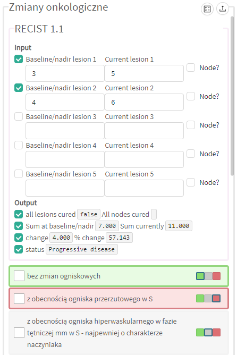This screenshot has width=237, height=355.
Task: Open the calculator icon in panel header
Action: tap(207, 9)
